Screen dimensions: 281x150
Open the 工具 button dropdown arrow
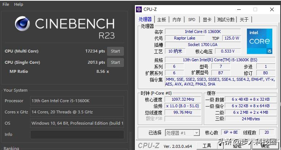click(x=220, y=146)
